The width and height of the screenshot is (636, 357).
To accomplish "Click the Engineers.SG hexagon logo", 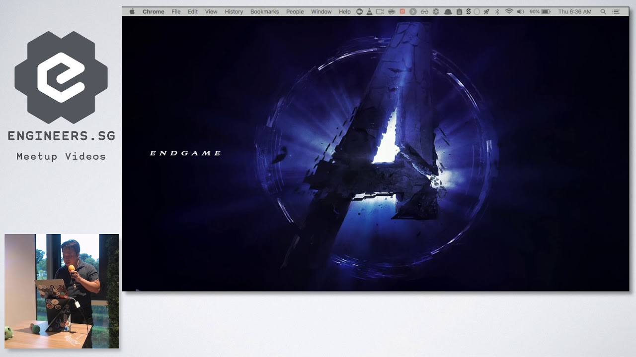I will [x=61, y=77].
